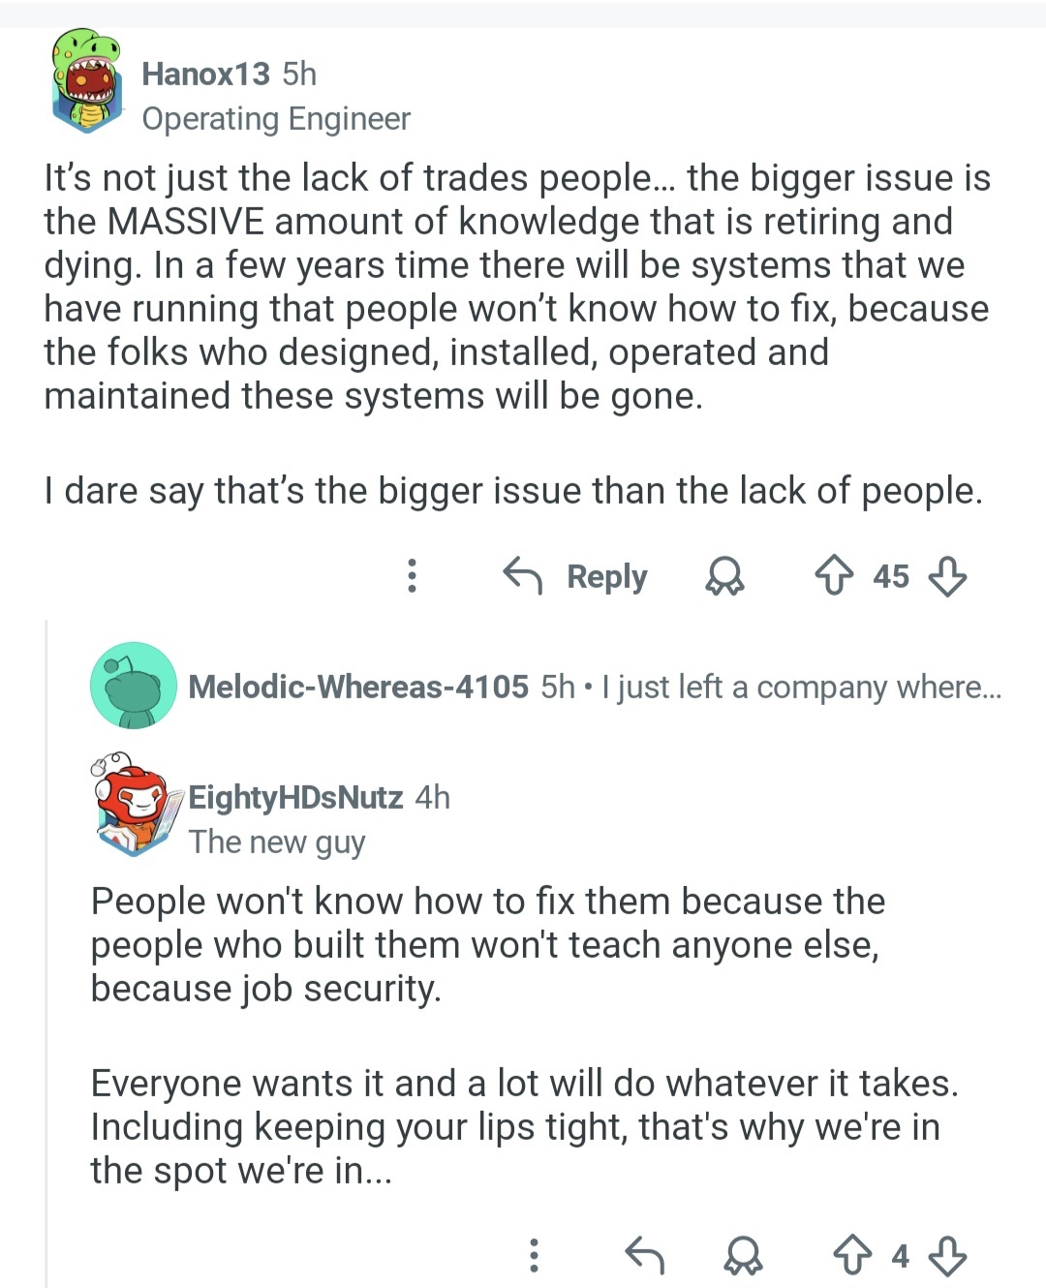Expand Melodic-Whereas-4105's collapsed comment
Screen dimensions: 1046x1288
coord(581,687)
